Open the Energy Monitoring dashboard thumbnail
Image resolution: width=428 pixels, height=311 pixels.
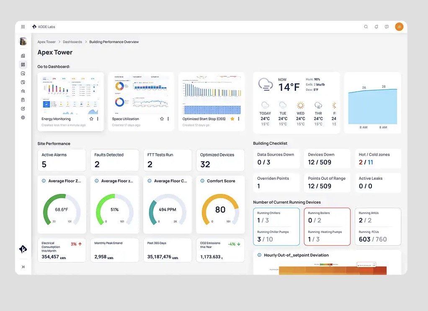click(x=70, y=94)
